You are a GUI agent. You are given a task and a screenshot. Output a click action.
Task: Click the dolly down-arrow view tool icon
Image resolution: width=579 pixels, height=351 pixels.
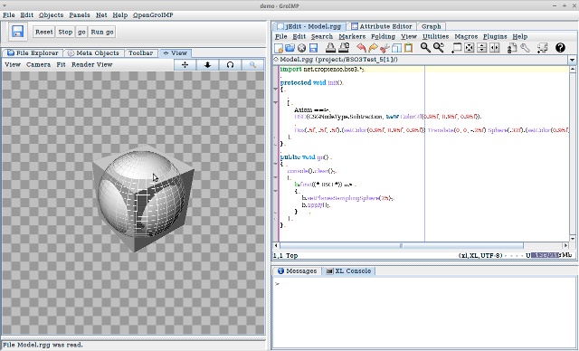click(207, 64)
